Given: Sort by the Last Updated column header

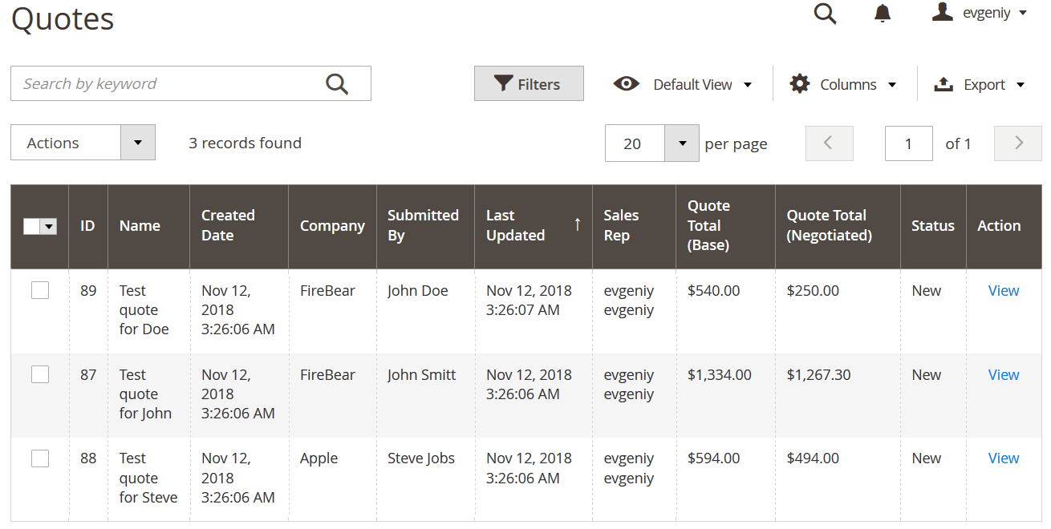Looking at the screenshot, I should [516, 225].
